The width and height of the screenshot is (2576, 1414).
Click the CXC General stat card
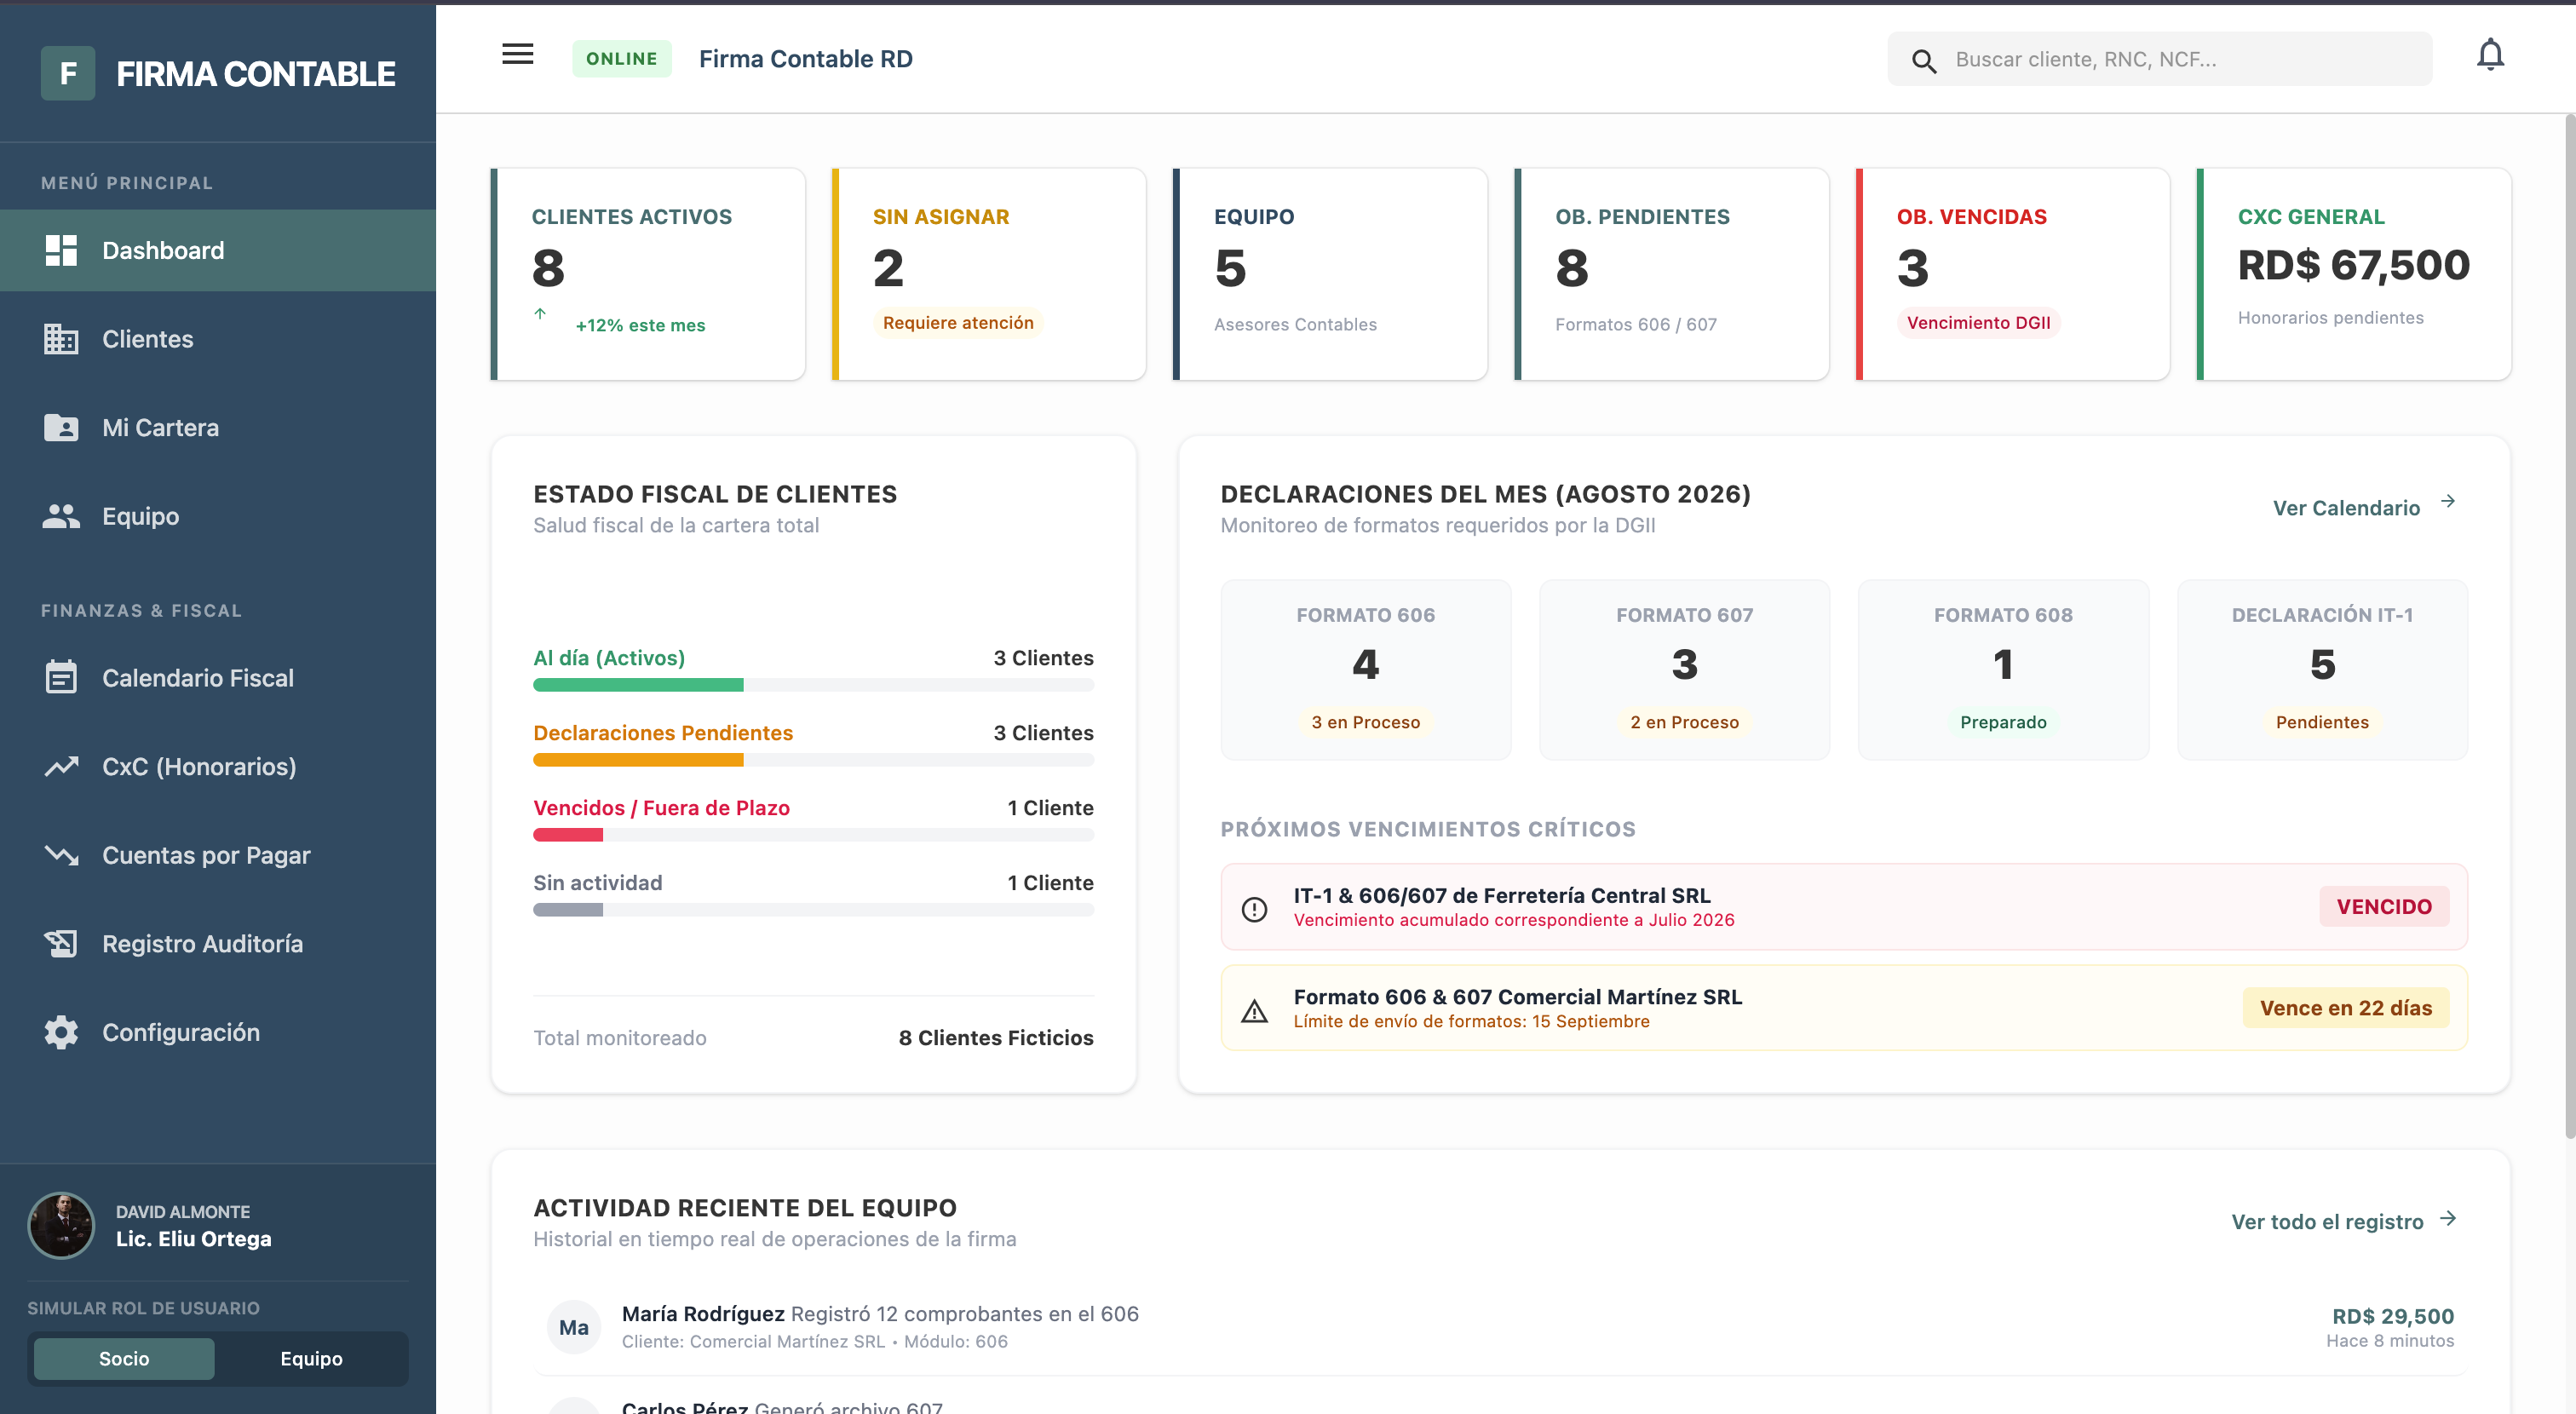pyautogui.click(x=2354, y=274)
